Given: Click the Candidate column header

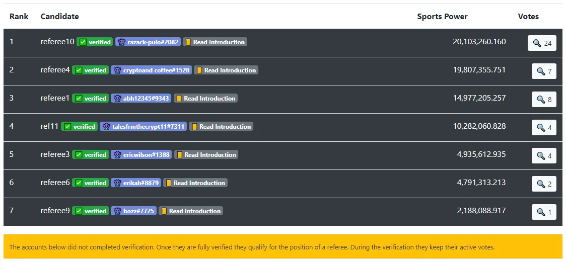Looking at the screenshot, I should pyautogui.click(x=59, y=17).
